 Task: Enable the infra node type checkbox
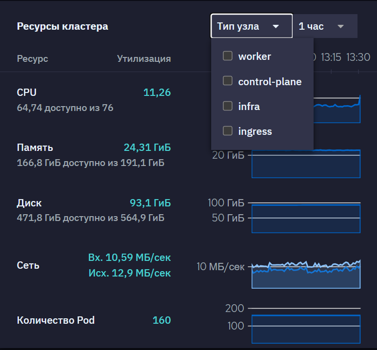pos(227,106)
